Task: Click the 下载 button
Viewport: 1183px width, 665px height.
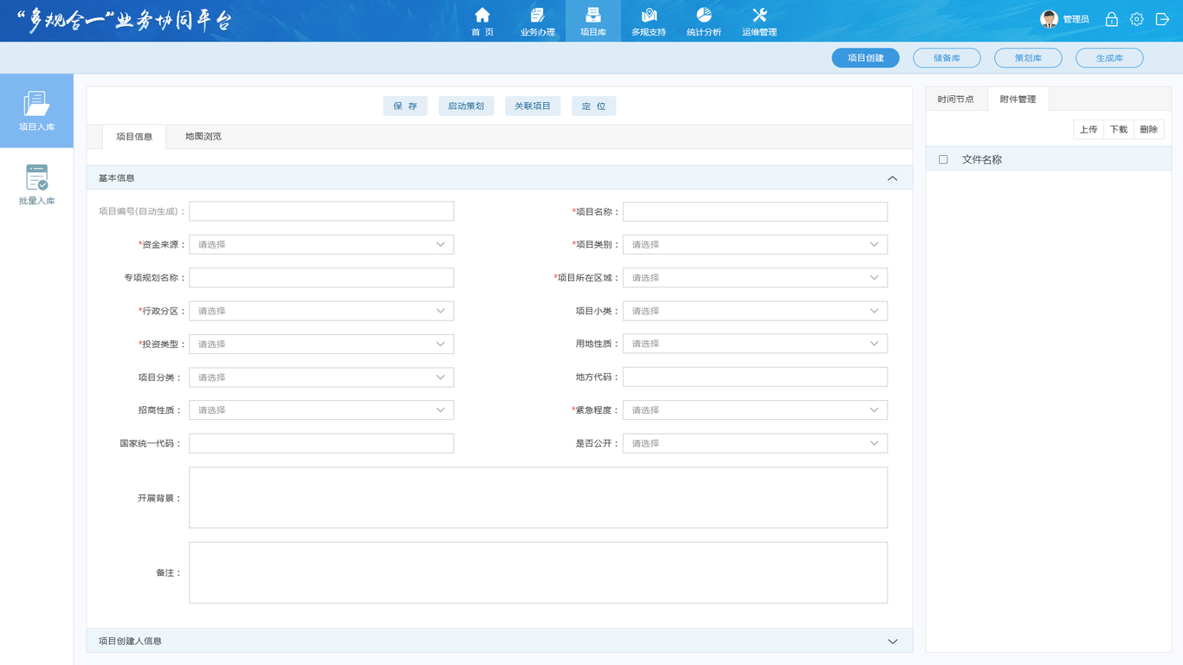Action: 1119,130
